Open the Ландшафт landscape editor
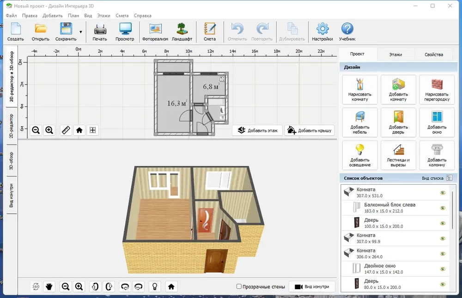The image size is (462, 298). (182, 32)
